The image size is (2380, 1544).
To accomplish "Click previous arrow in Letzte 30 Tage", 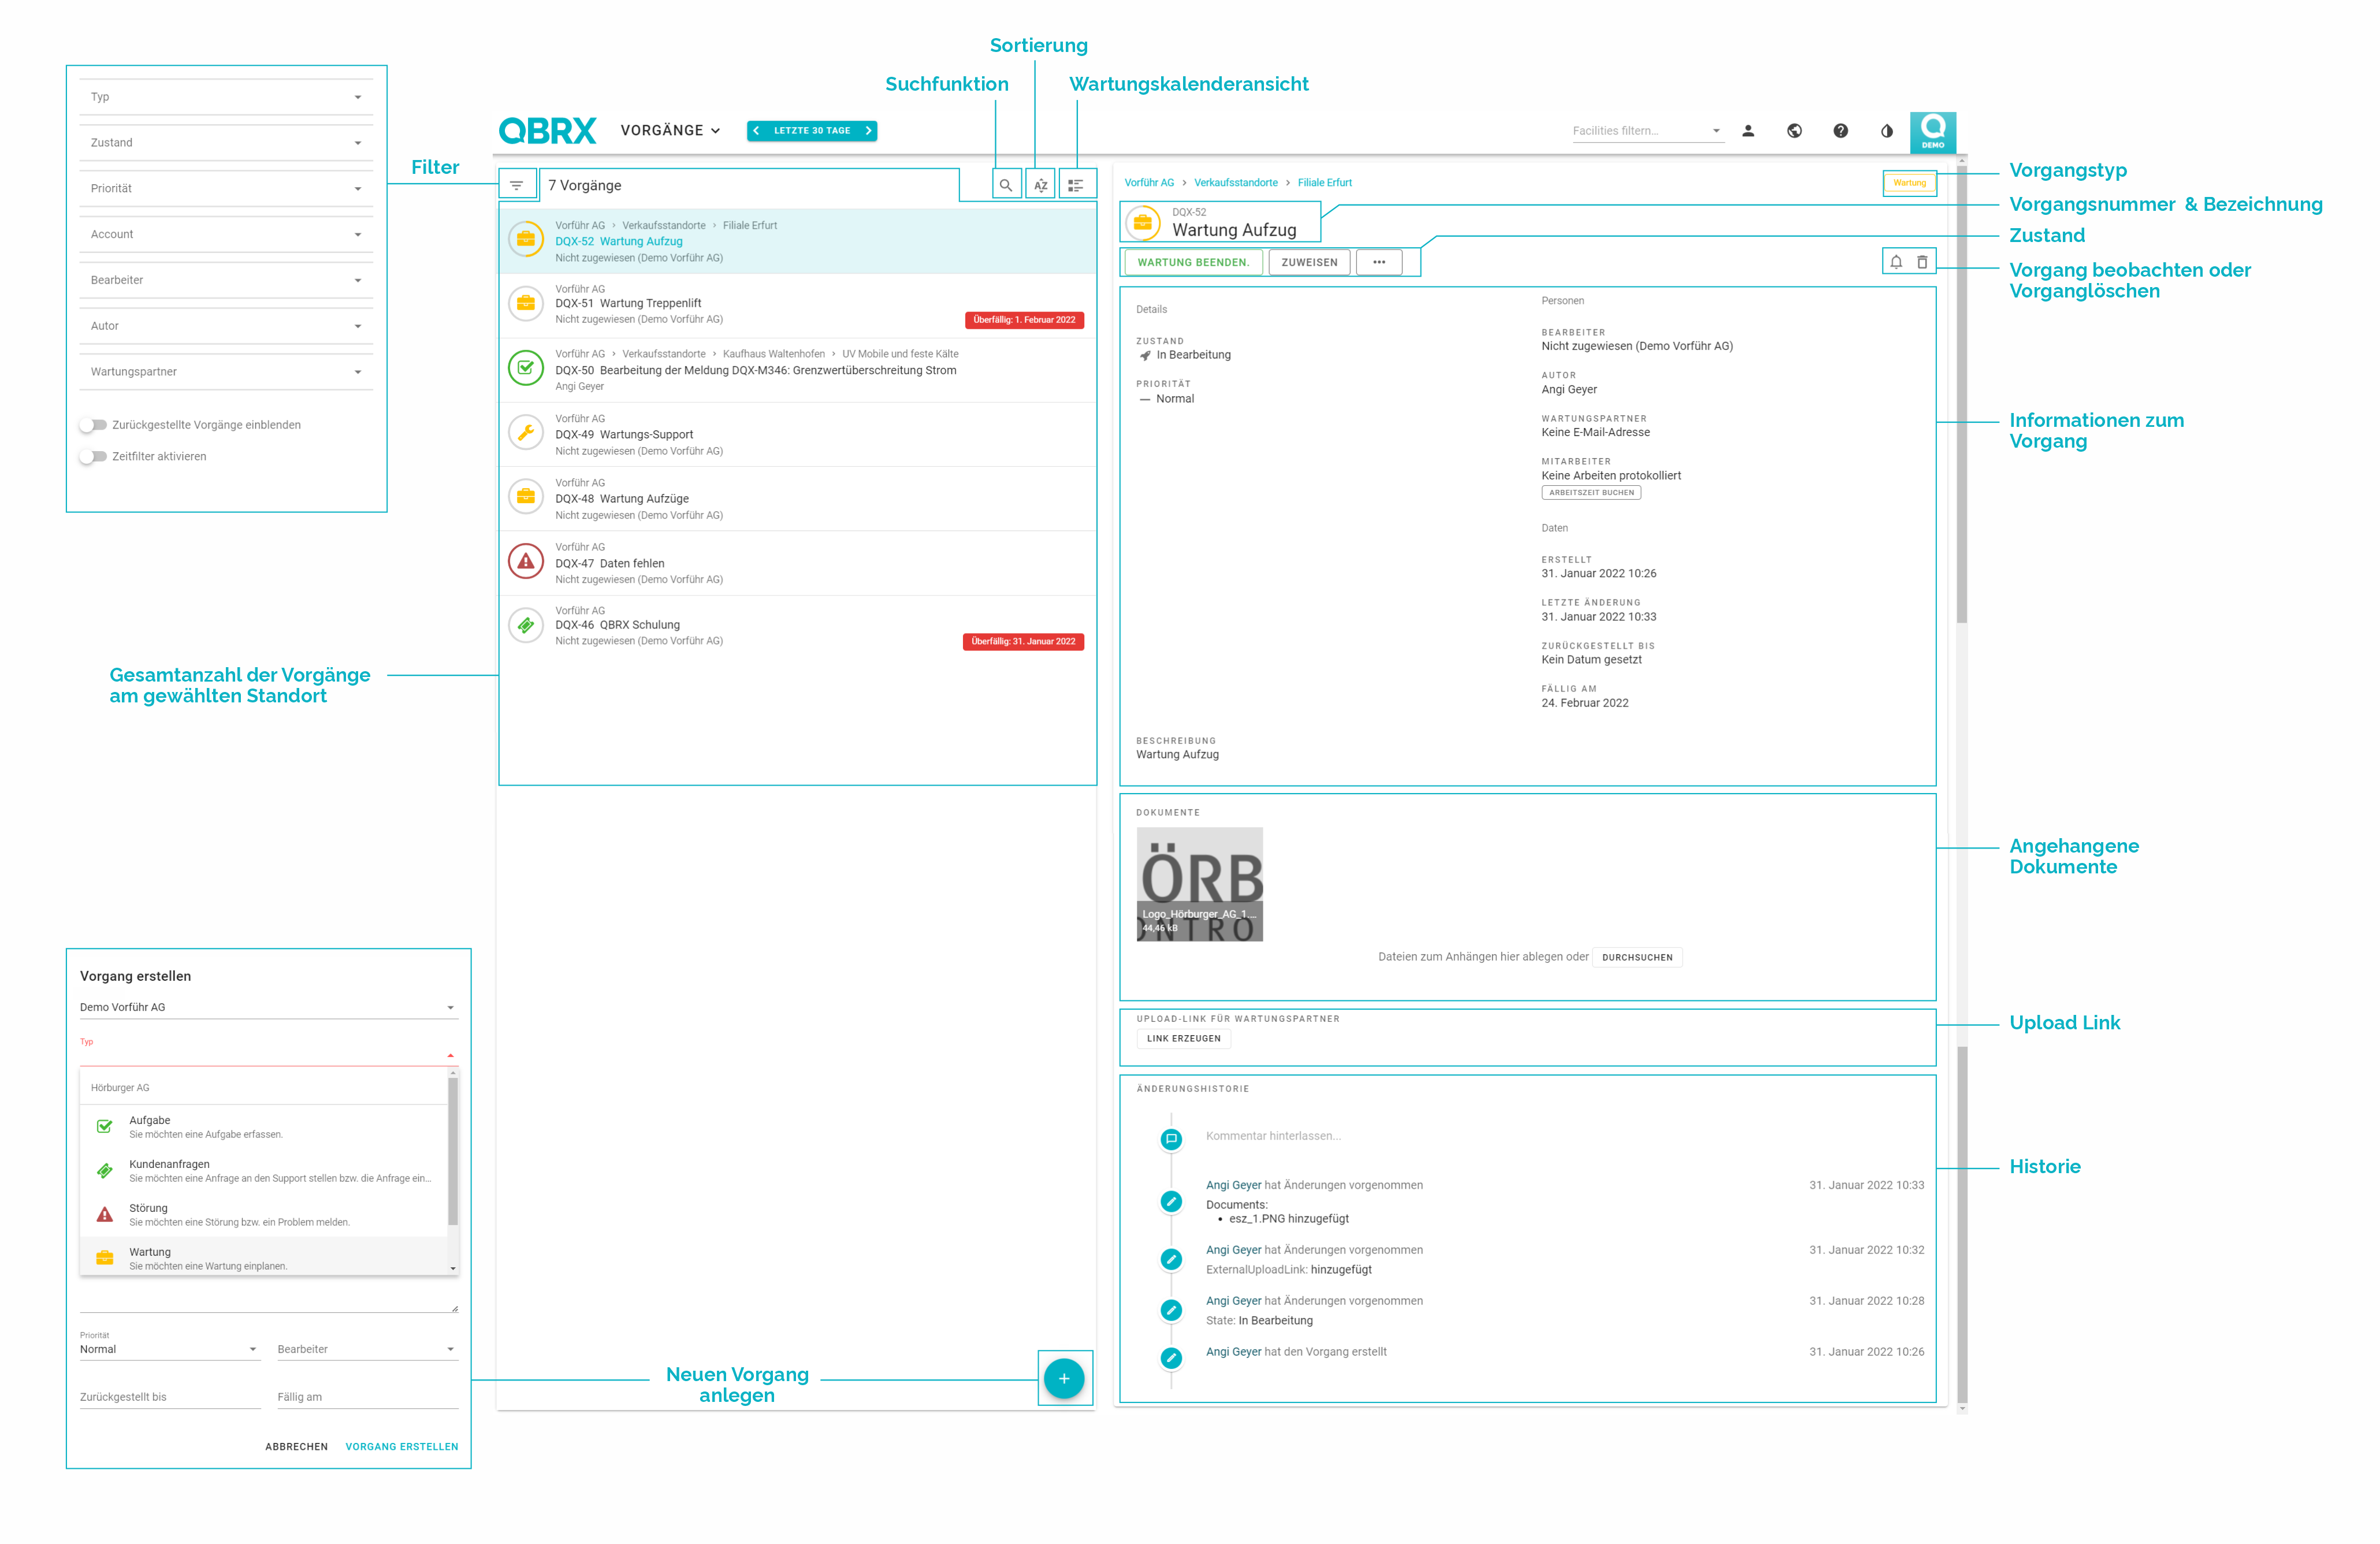I will tap(757, 131).
